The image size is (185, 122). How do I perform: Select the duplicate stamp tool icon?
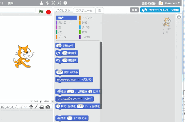coord(41,3)
